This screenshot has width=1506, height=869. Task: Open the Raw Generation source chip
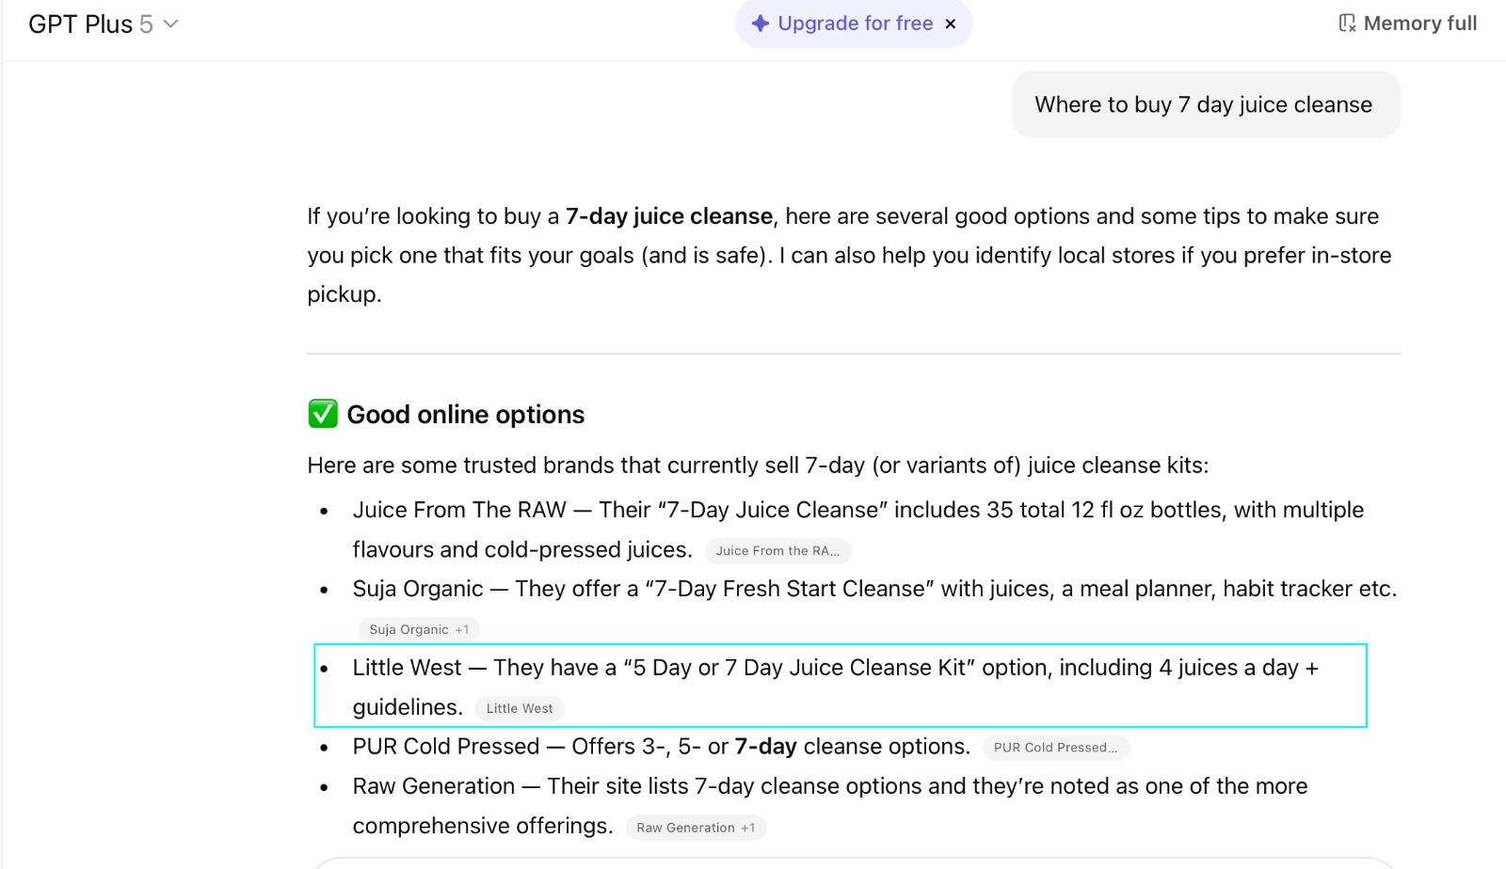click(x=685, y=828)
